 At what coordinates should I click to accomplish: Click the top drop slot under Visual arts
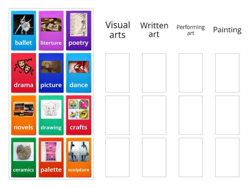pyautogui.click(x=118, y=72)
